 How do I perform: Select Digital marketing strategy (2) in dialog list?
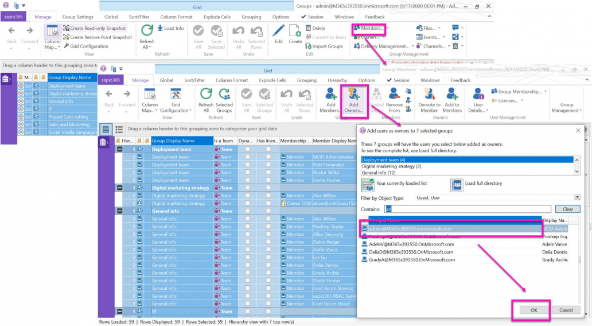tap(467, 166)
